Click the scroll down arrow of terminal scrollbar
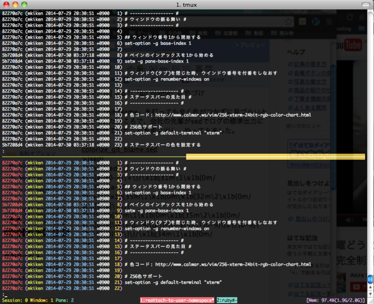This screenshot has height=304, width=374. pyautogui.click(x=370, y=294)
